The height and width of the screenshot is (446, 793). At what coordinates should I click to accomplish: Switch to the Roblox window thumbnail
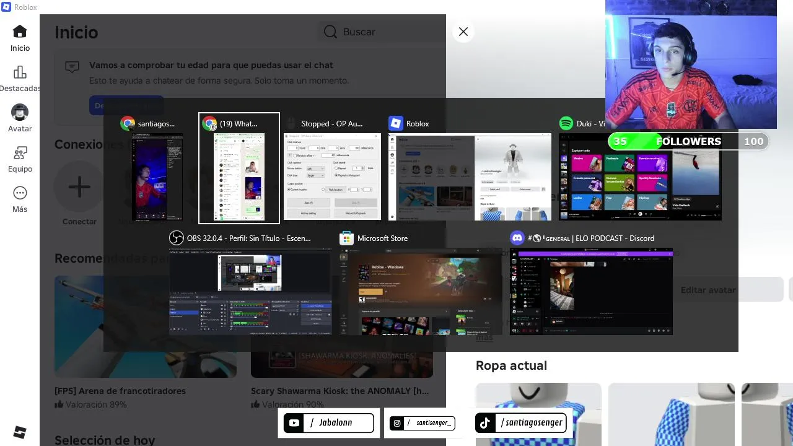pyautogui.click(x=470, y=177)
